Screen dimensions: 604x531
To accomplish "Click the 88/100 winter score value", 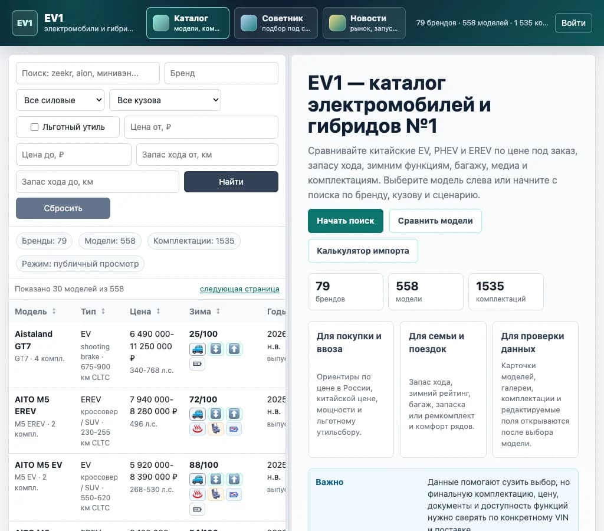I will [x=203, y=465].
